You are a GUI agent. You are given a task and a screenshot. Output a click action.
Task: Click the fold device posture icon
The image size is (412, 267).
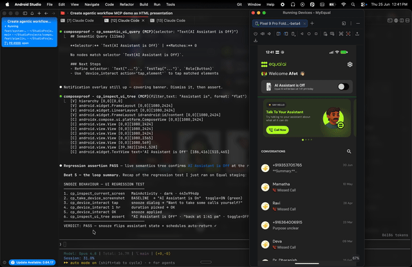[294, 34]
